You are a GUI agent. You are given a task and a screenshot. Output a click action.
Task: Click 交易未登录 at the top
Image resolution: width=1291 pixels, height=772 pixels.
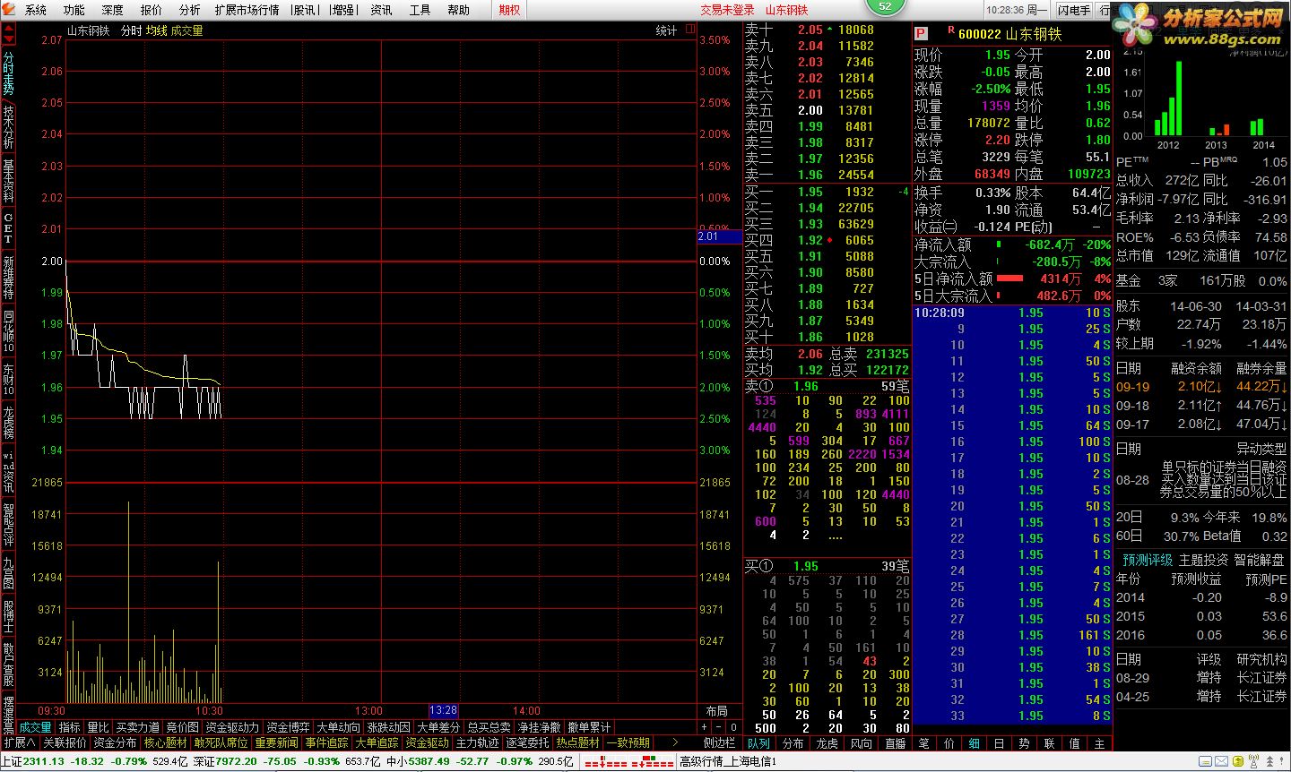pyautogui.click(x=728, y=10)
